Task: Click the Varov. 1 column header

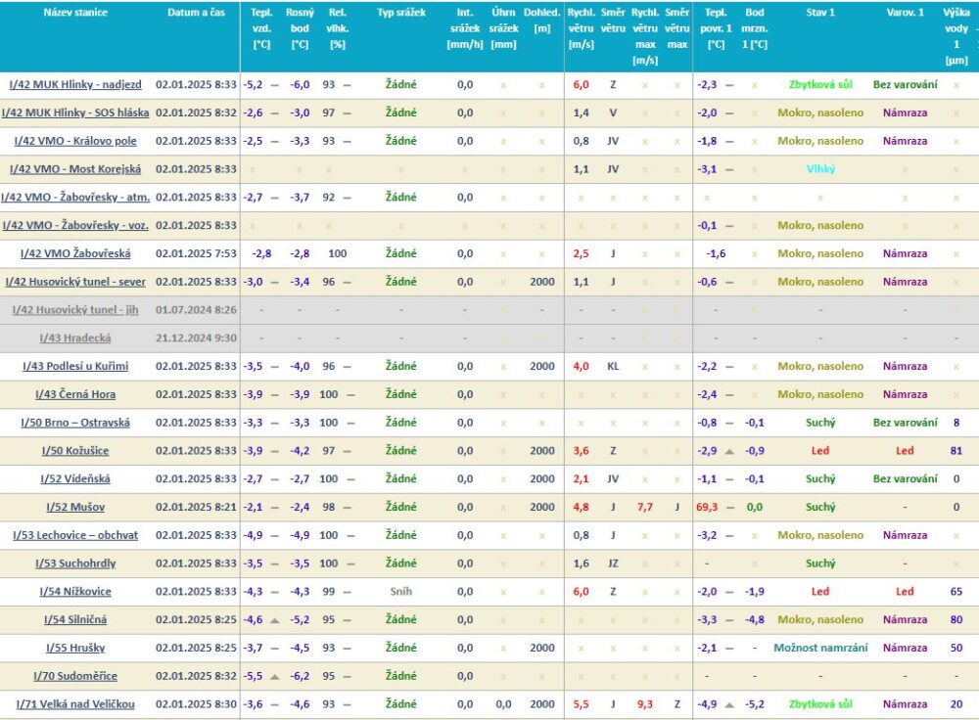Action: pyautogui.click(x=905, y=13)
